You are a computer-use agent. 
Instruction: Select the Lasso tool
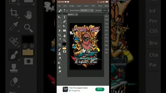(x=60, y=26)
